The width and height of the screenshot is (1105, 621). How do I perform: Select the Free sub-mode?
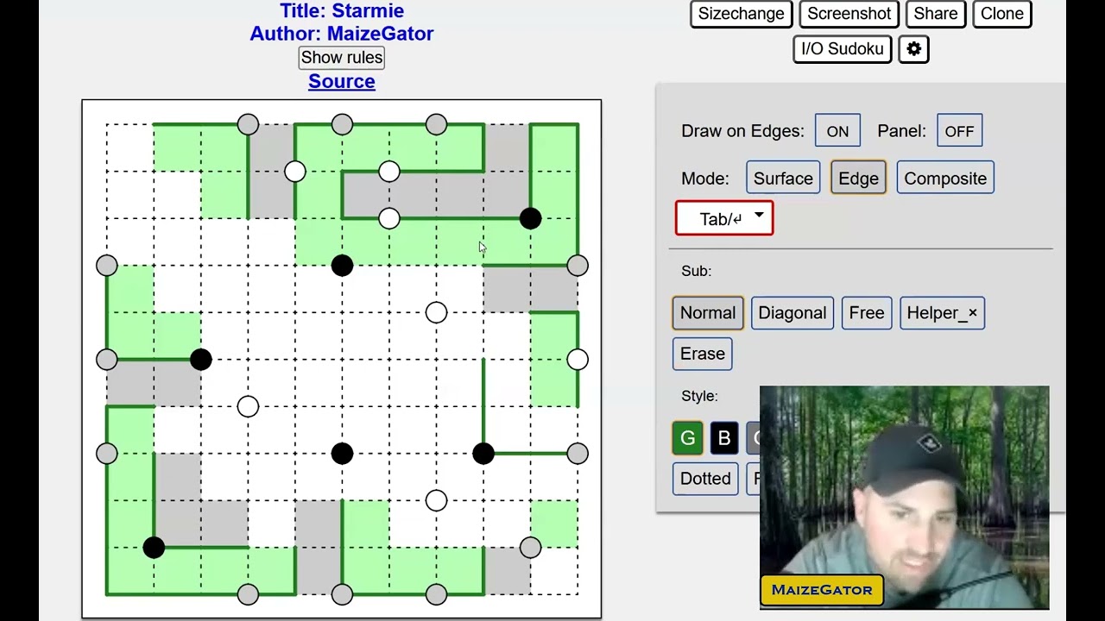pyautogui.click(x=867, y=313)
